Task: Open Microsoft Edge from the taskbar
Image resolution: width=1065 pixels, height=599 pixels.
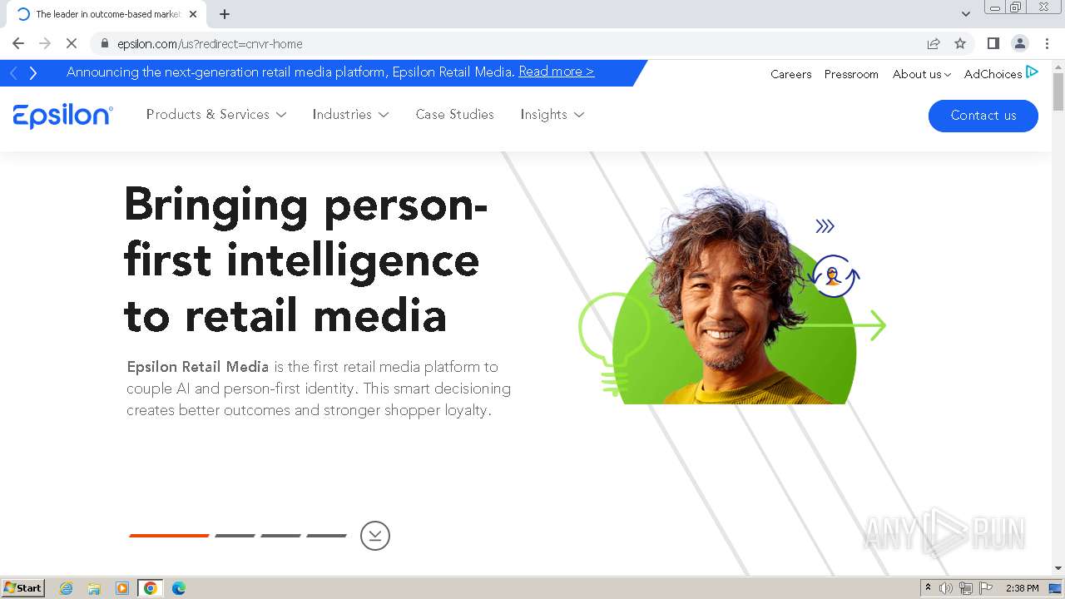Action: point(178,588)
